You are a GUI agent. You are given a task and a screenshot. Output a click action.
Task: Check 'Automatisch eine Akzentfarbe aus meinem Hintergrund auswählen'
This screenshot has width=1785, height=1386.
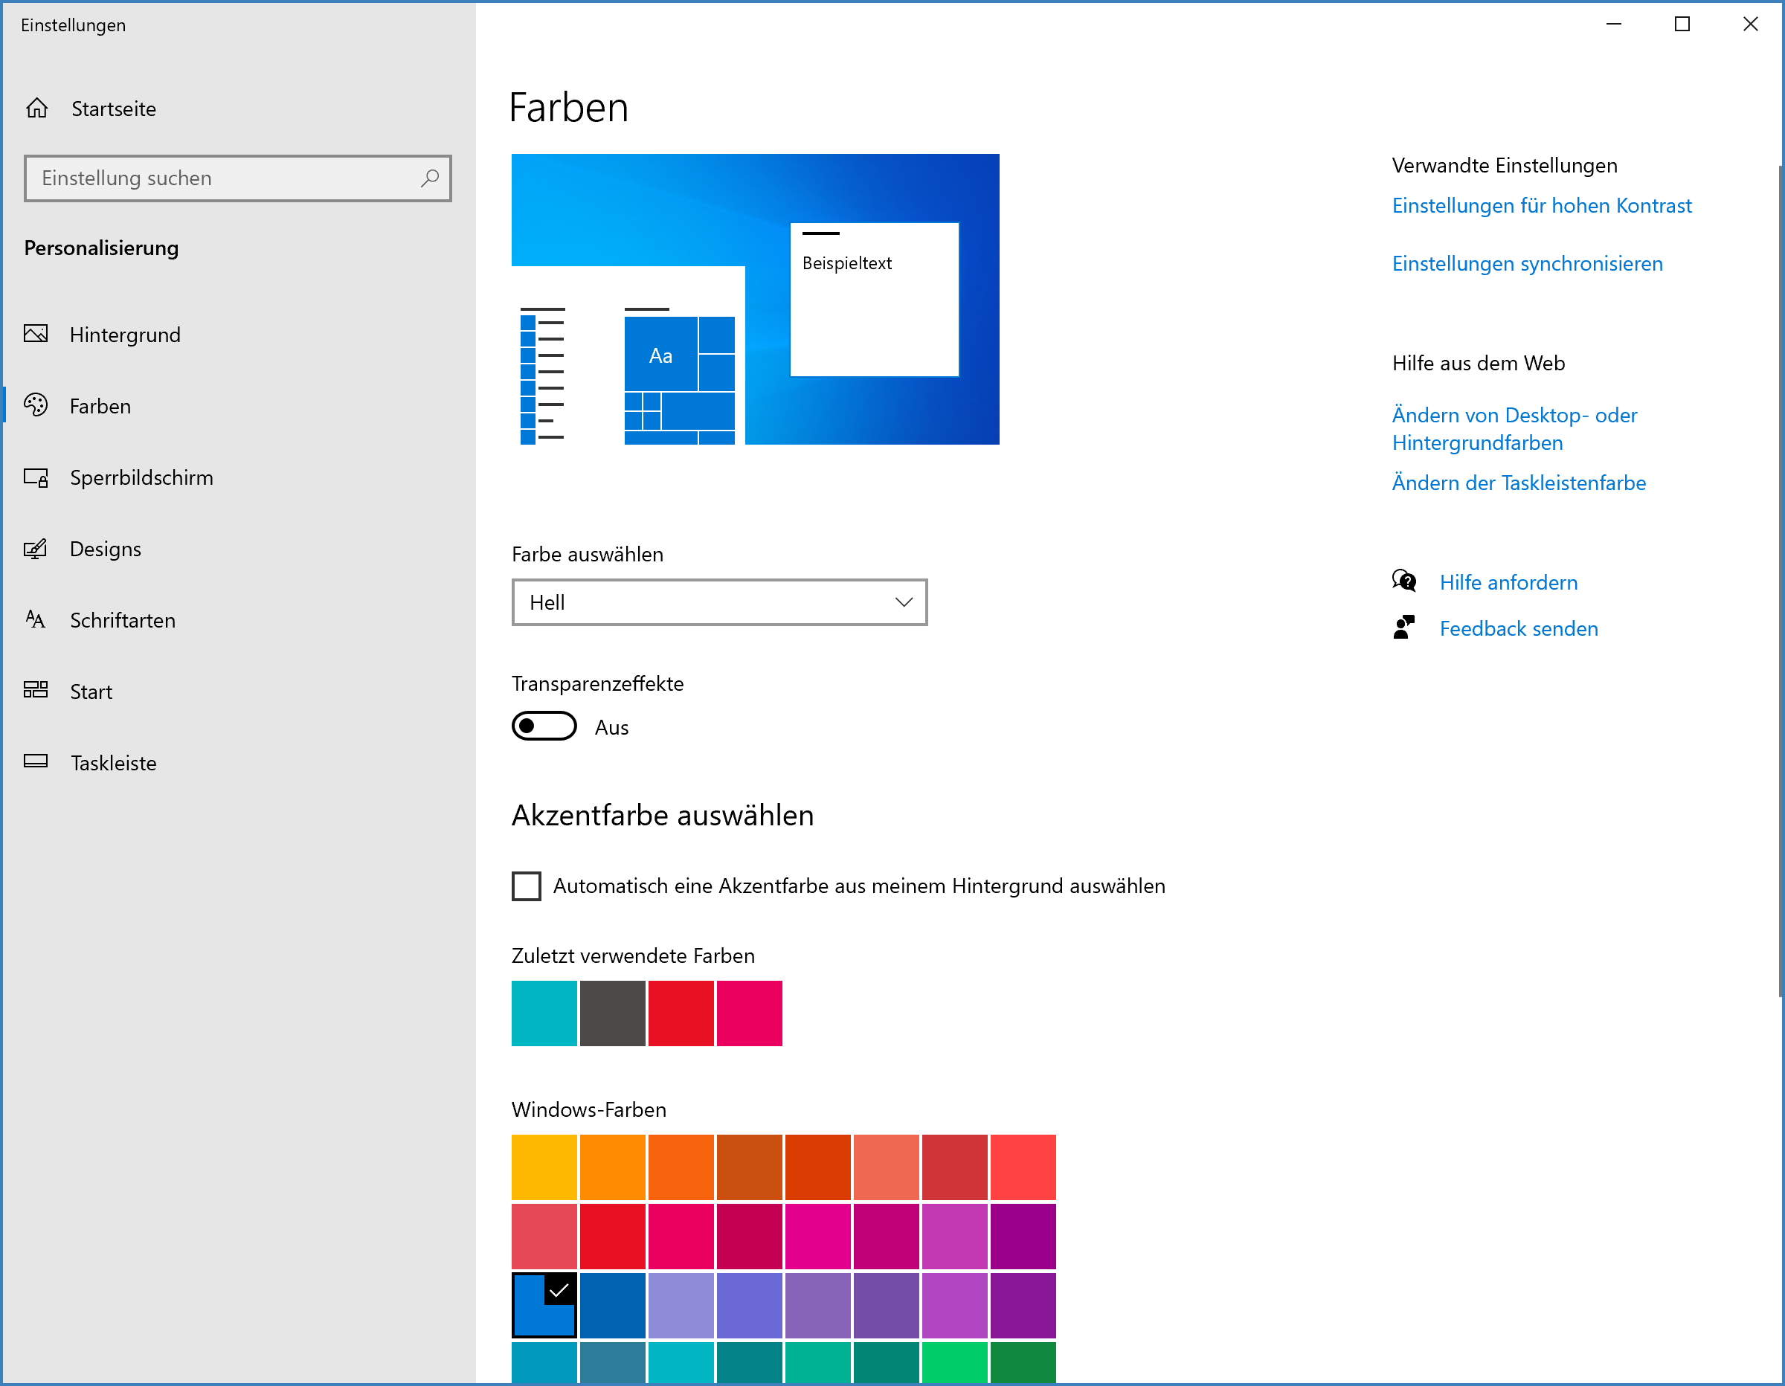[x=527, y=886]
